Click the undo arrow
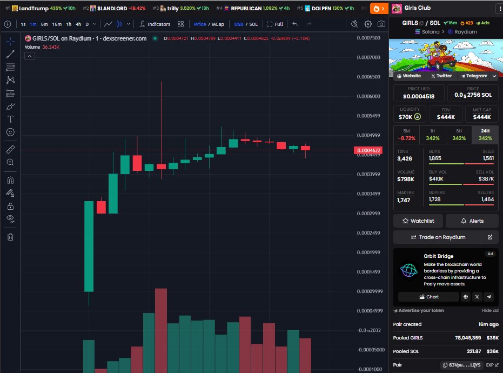The width and height of the screenshot is (503, 373). [295, 24]
